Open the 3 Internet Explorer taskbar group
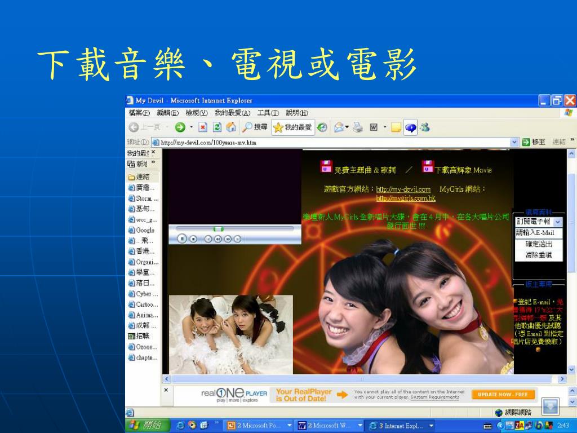Viewport: 577px width, 433px height. tap(401, 426)
